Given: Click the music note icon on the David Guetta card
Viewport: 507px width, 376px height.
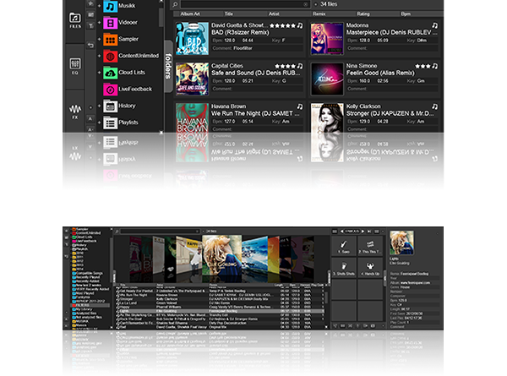Looking at the screenshot, I should click(300, 25).
